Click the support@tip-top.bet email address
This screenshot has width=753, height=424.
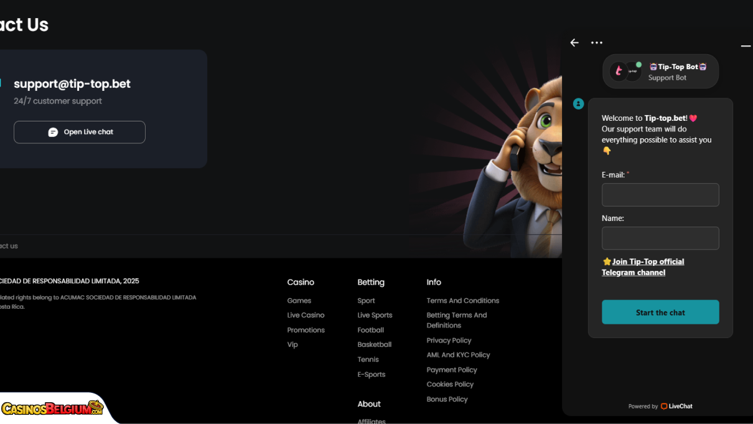[x=72, y=84]
